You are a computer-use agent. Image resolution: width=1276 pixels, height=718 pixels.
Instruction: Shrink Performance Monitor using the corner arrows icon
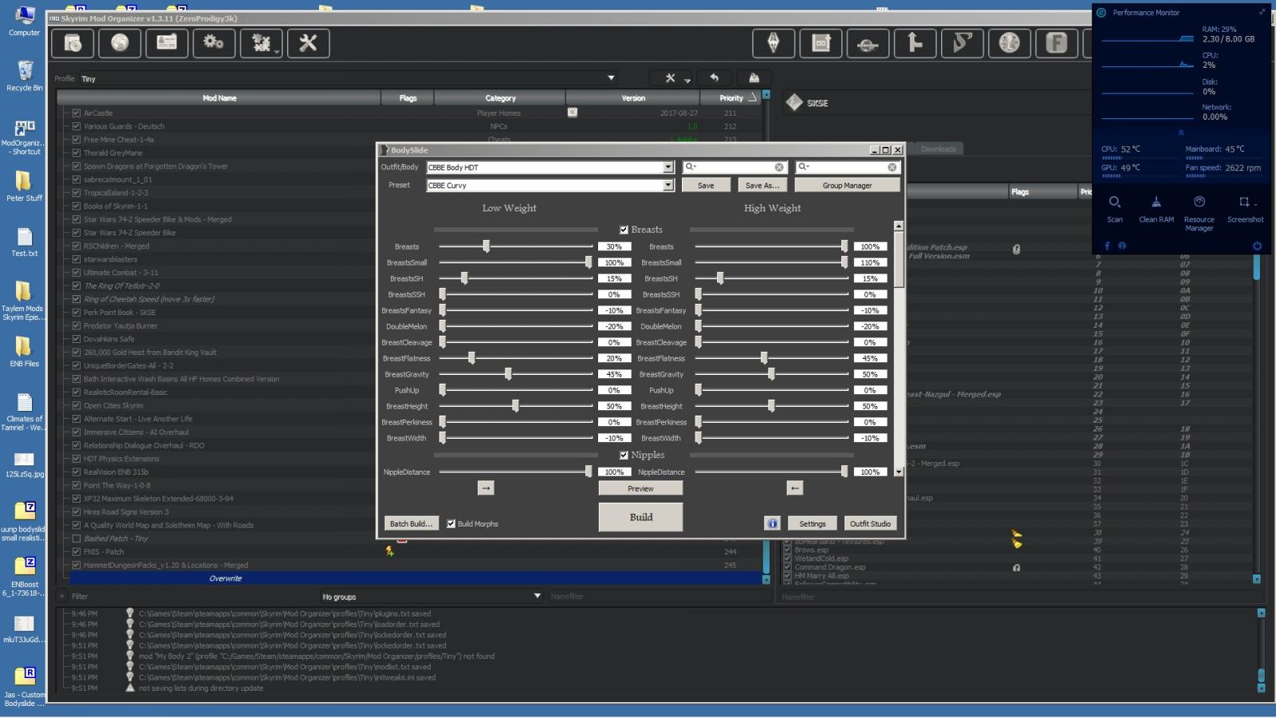pos(1262,12)
